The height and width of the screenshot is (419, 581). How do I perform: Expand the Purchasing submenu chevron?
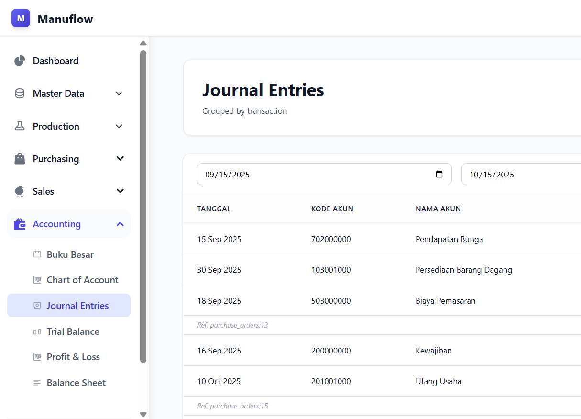pyautogui.click(x=120, y=159)
